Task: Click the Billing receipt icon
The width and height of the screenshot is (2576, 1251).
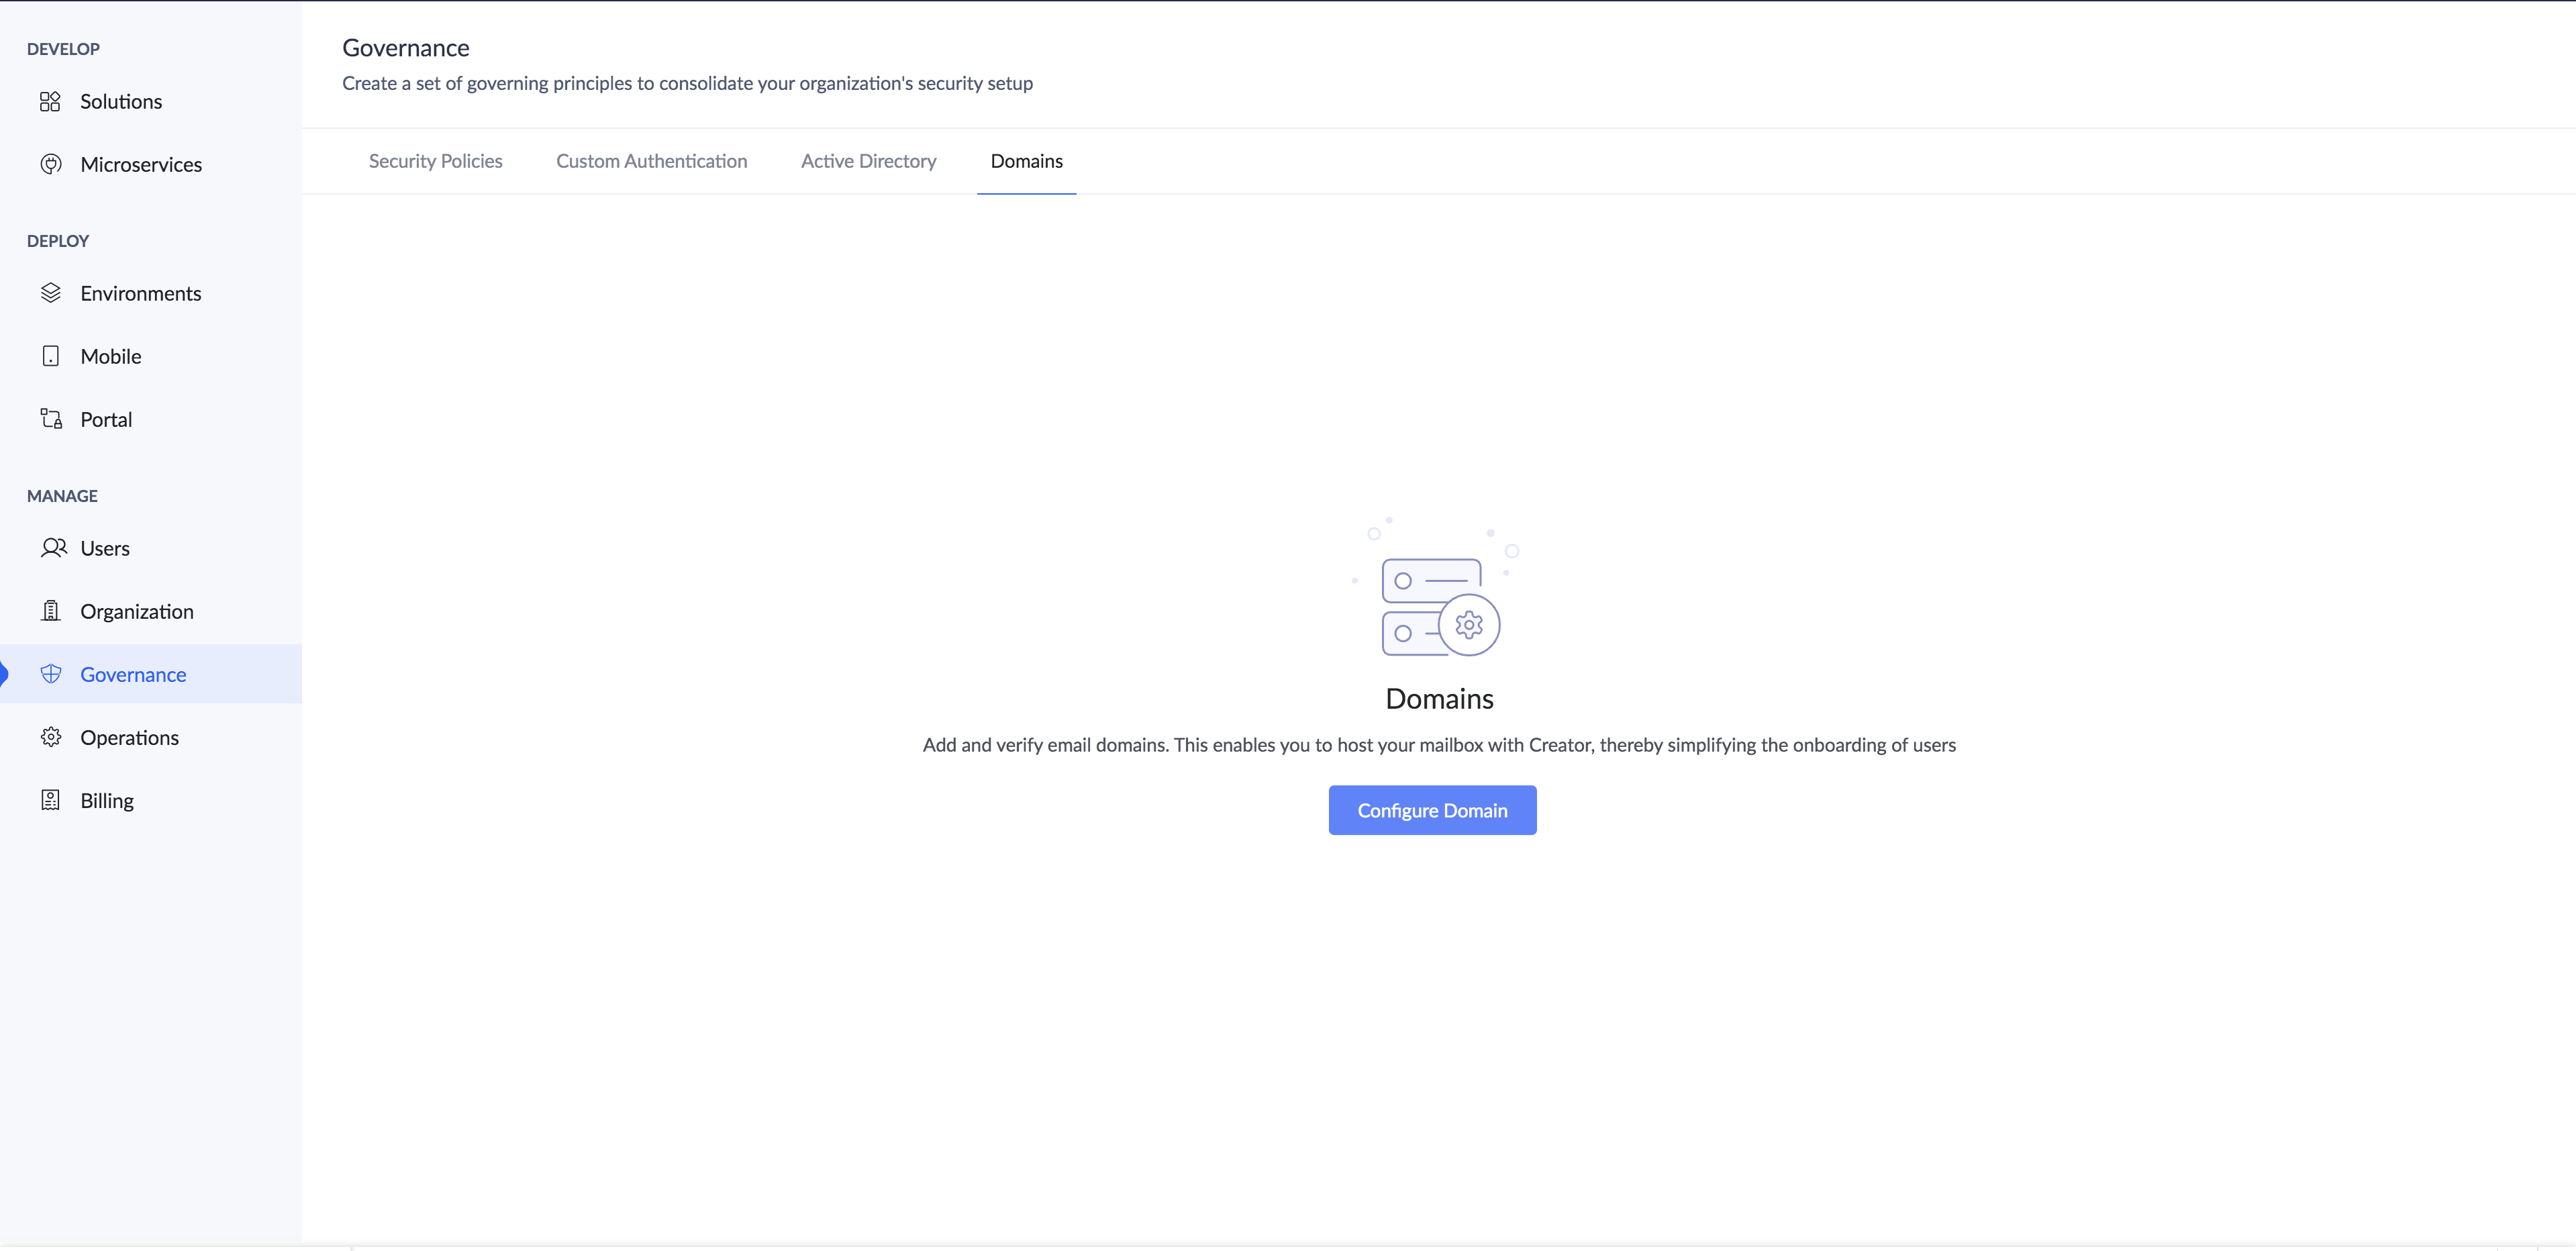Action: point(50,801)
